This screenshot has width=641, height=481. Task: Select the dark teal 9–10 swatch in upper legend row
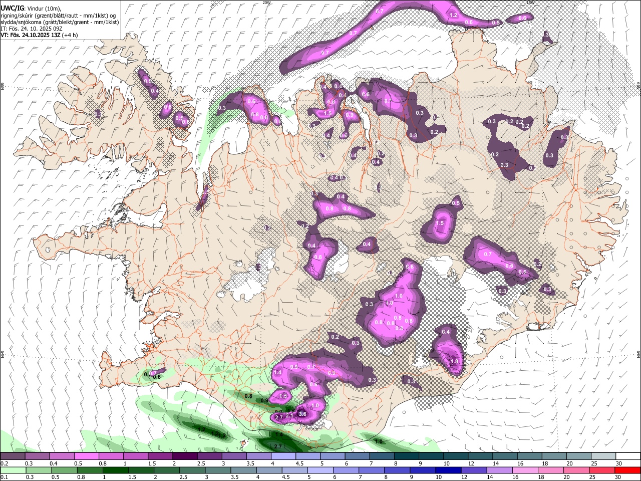click(431, 456)
